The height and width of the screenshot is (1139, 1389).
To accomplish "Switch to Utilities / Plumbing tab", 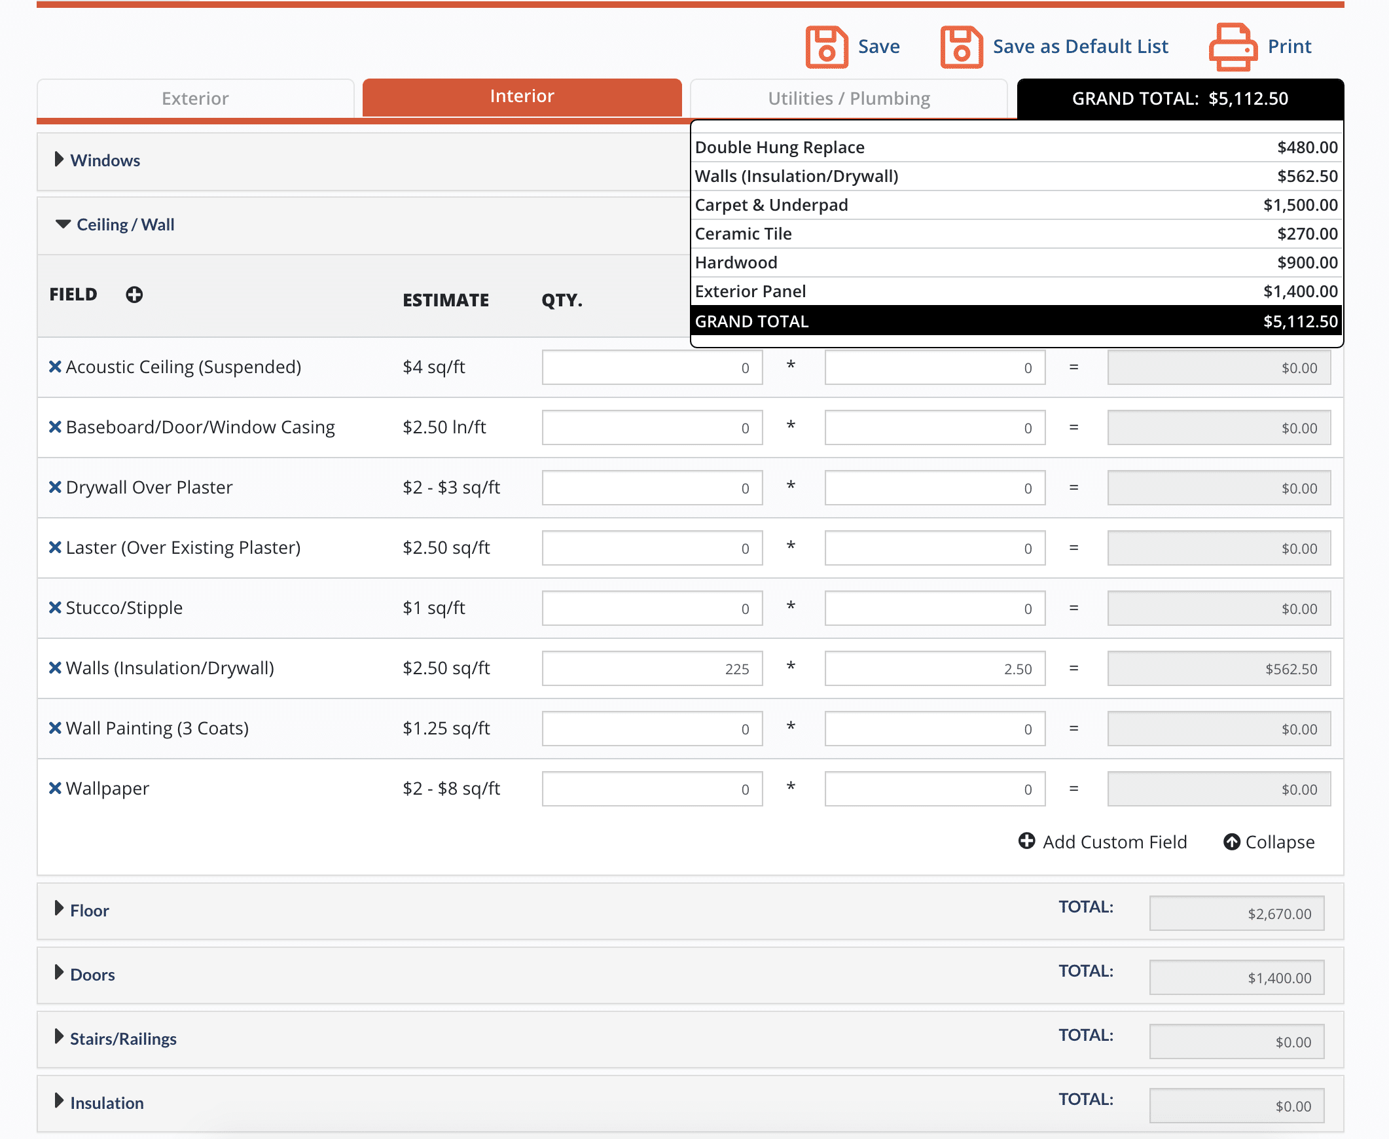I will point(848,97).
